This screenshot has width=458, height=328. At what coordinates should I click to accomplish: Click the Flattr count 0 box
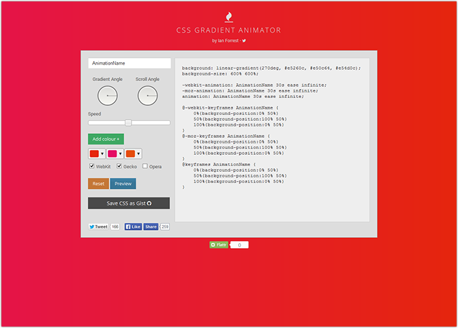click(x=239, y=245)
